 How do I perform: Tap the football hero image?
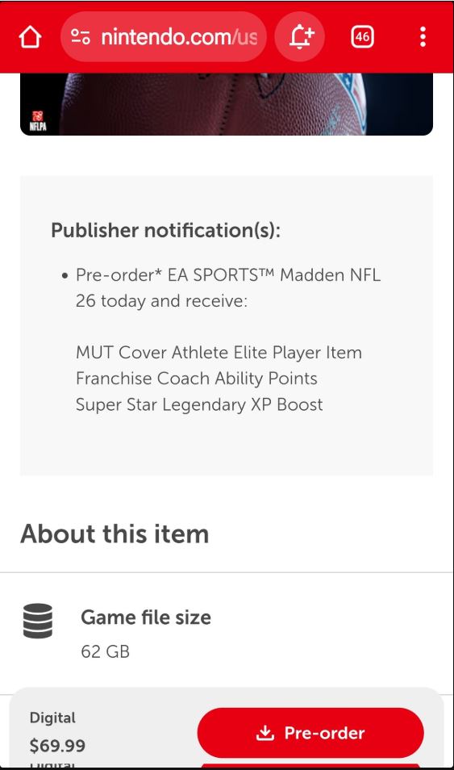point(227,104)
